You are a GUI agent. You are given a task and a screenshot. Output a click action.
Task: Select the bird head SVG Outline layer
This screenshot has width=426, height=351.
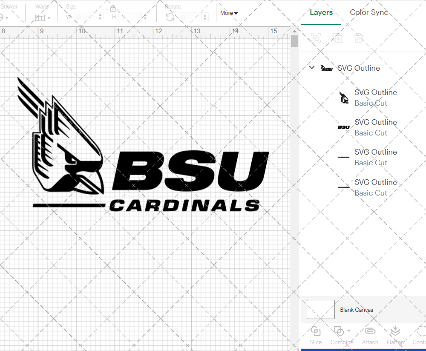pyautogui.click(x=375, y=97)
